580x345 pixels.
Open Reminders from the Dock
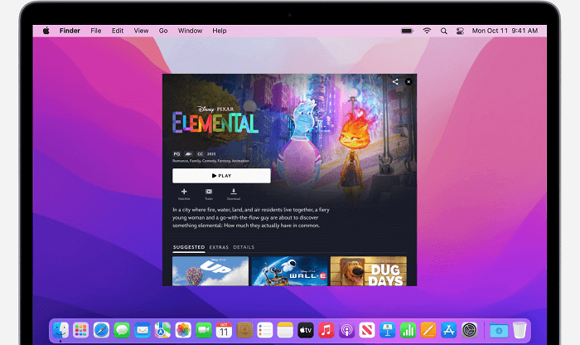[x=265, y=330]
